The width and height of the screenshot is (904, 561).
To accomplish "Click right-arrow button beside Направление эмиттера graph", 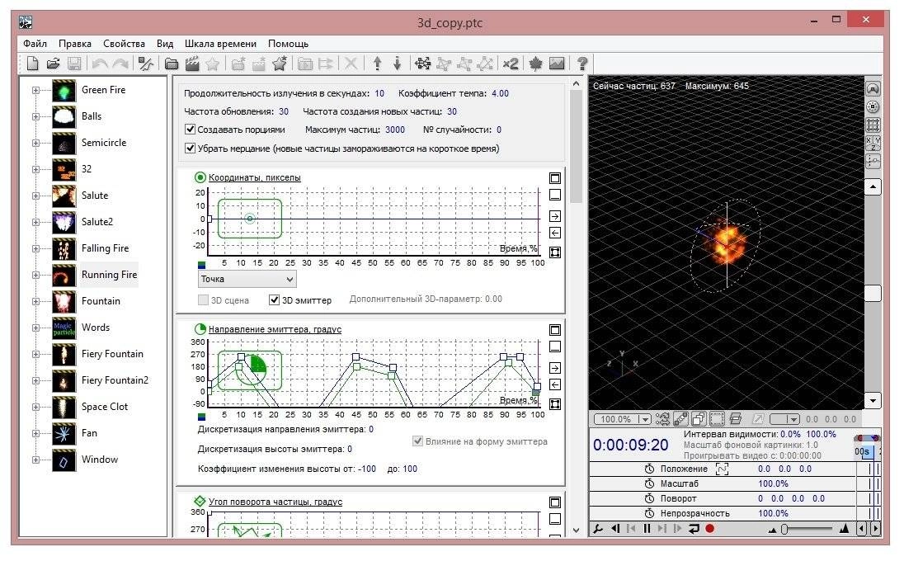I will point(554,368).
